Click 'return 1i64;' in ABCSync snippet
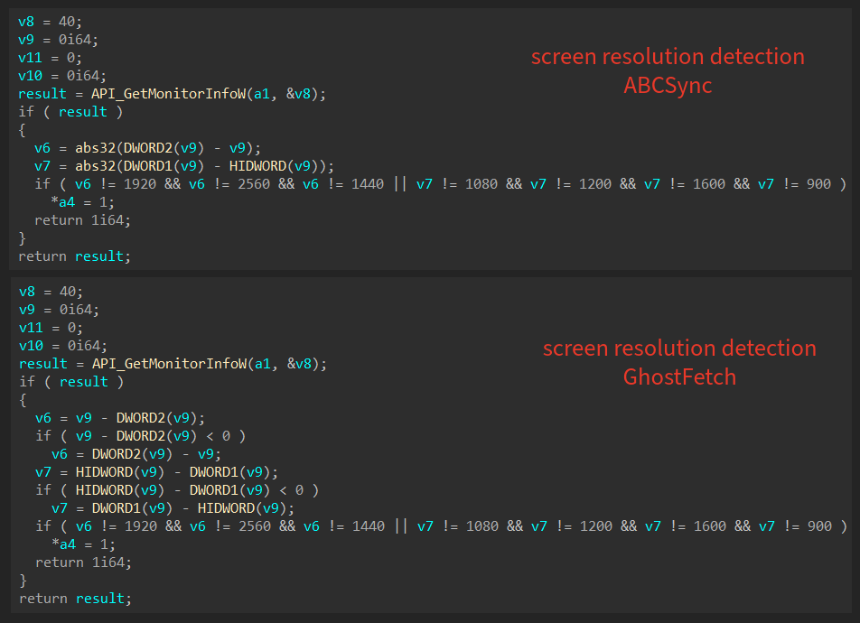860x623 pixels. point(82,220)
